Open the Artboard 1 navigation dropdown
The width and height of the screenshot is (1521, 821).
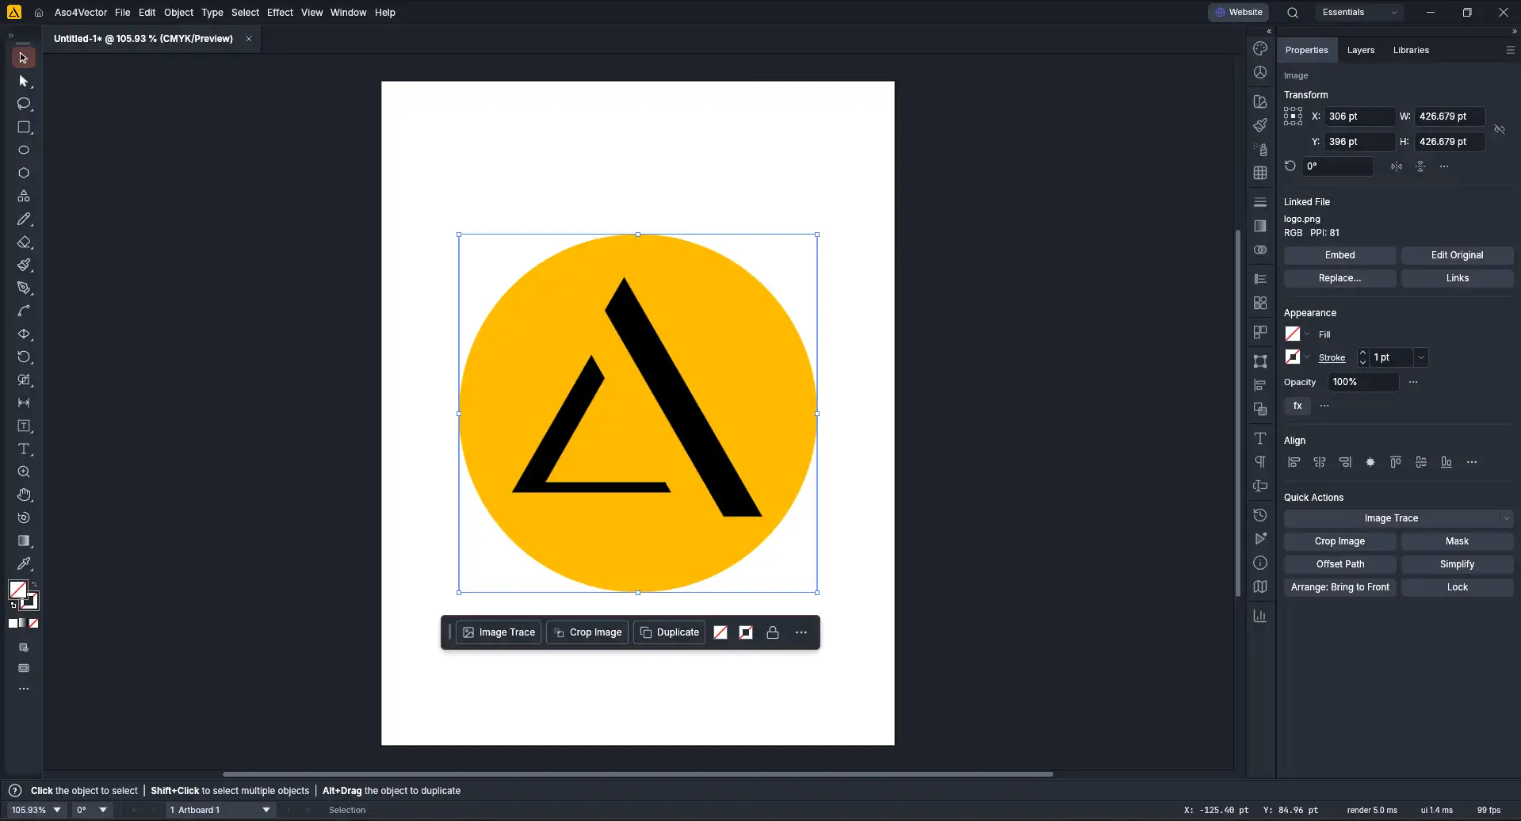266,810
